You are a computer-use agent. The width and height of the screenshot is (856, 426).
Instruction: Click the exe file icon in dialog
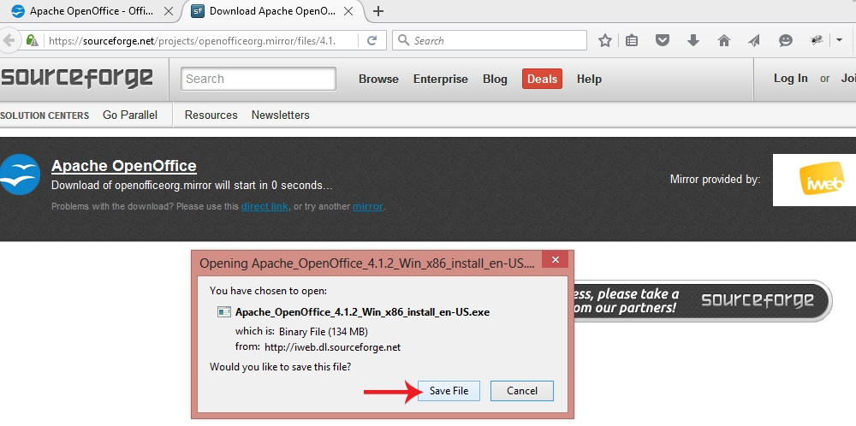[x=224, y=312]
